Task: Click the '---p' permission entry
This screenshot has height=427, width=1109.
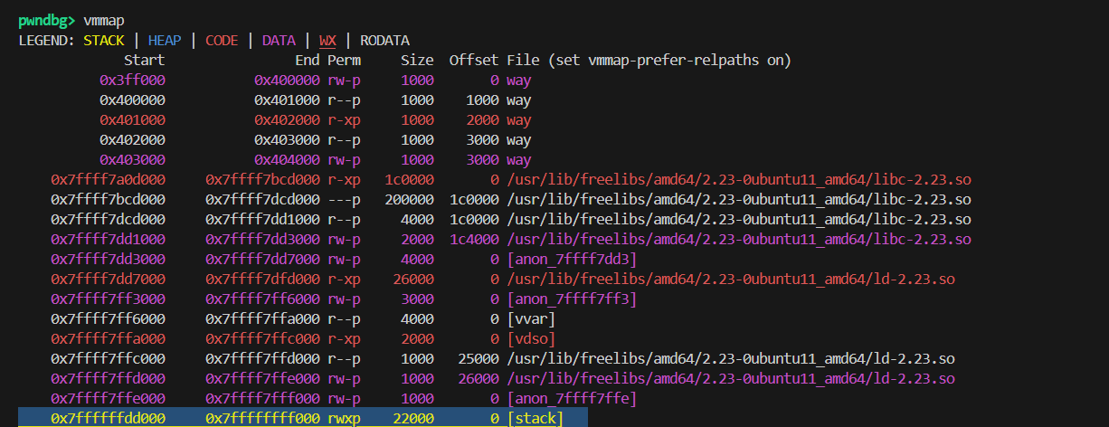Action: coord(344,199)
